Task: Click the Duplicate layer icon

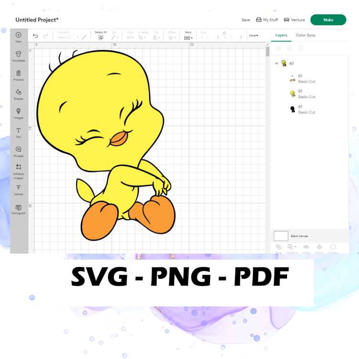Action: (290, 48)
